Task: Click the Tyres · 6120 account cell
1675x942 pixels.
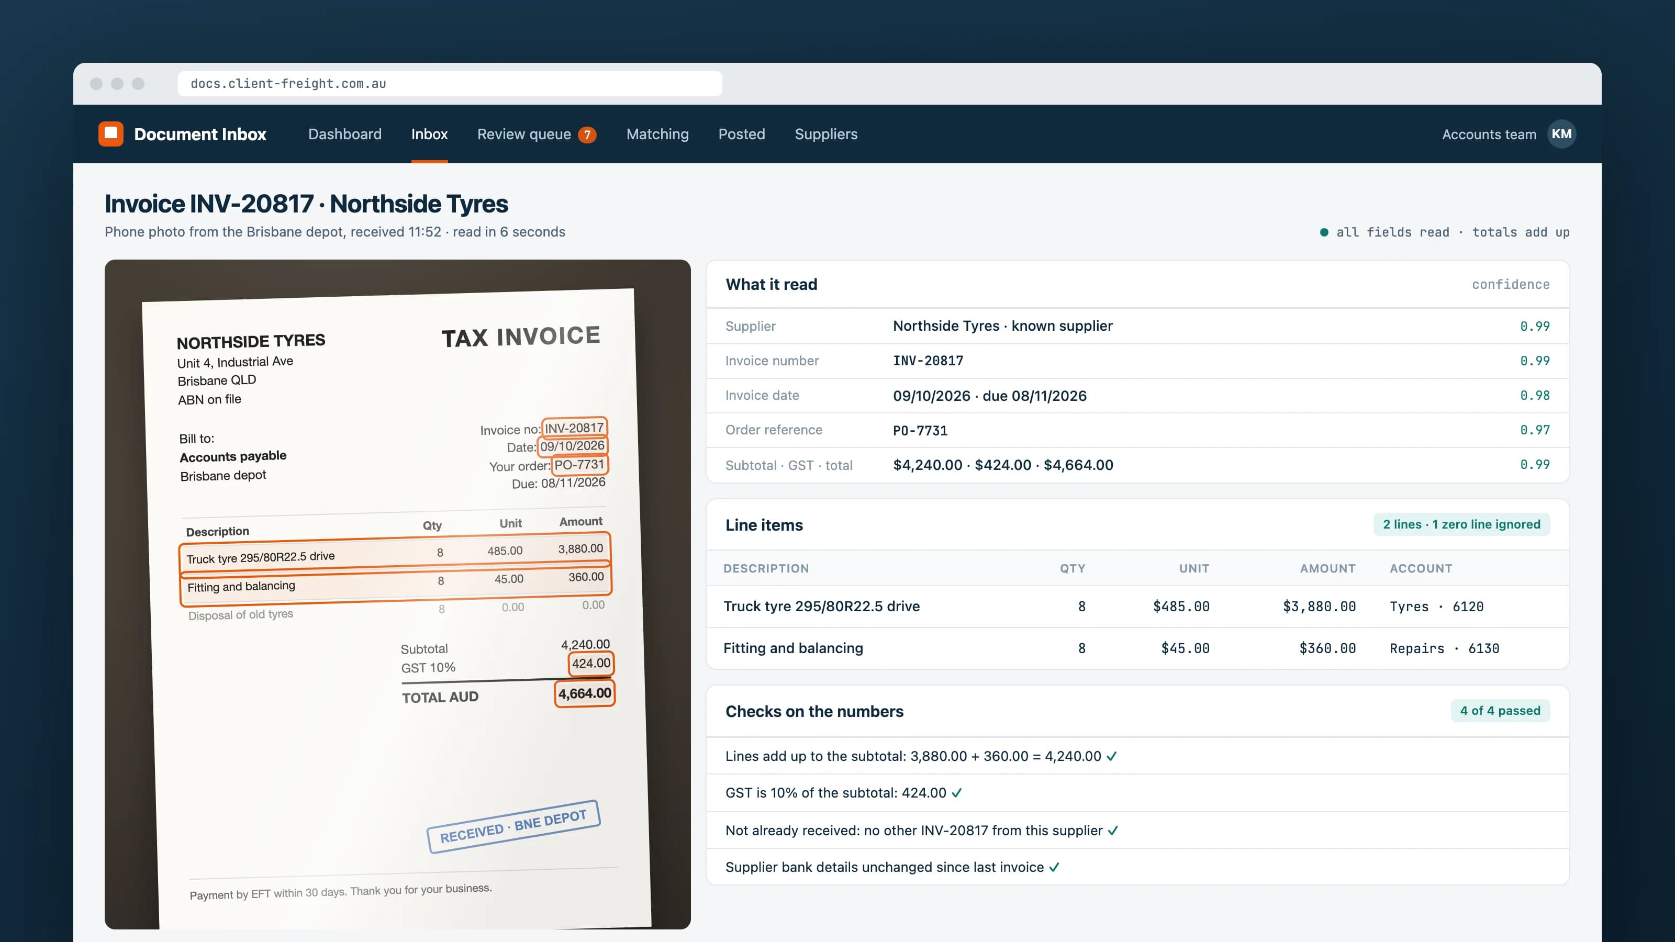Action: [1436, 607]
